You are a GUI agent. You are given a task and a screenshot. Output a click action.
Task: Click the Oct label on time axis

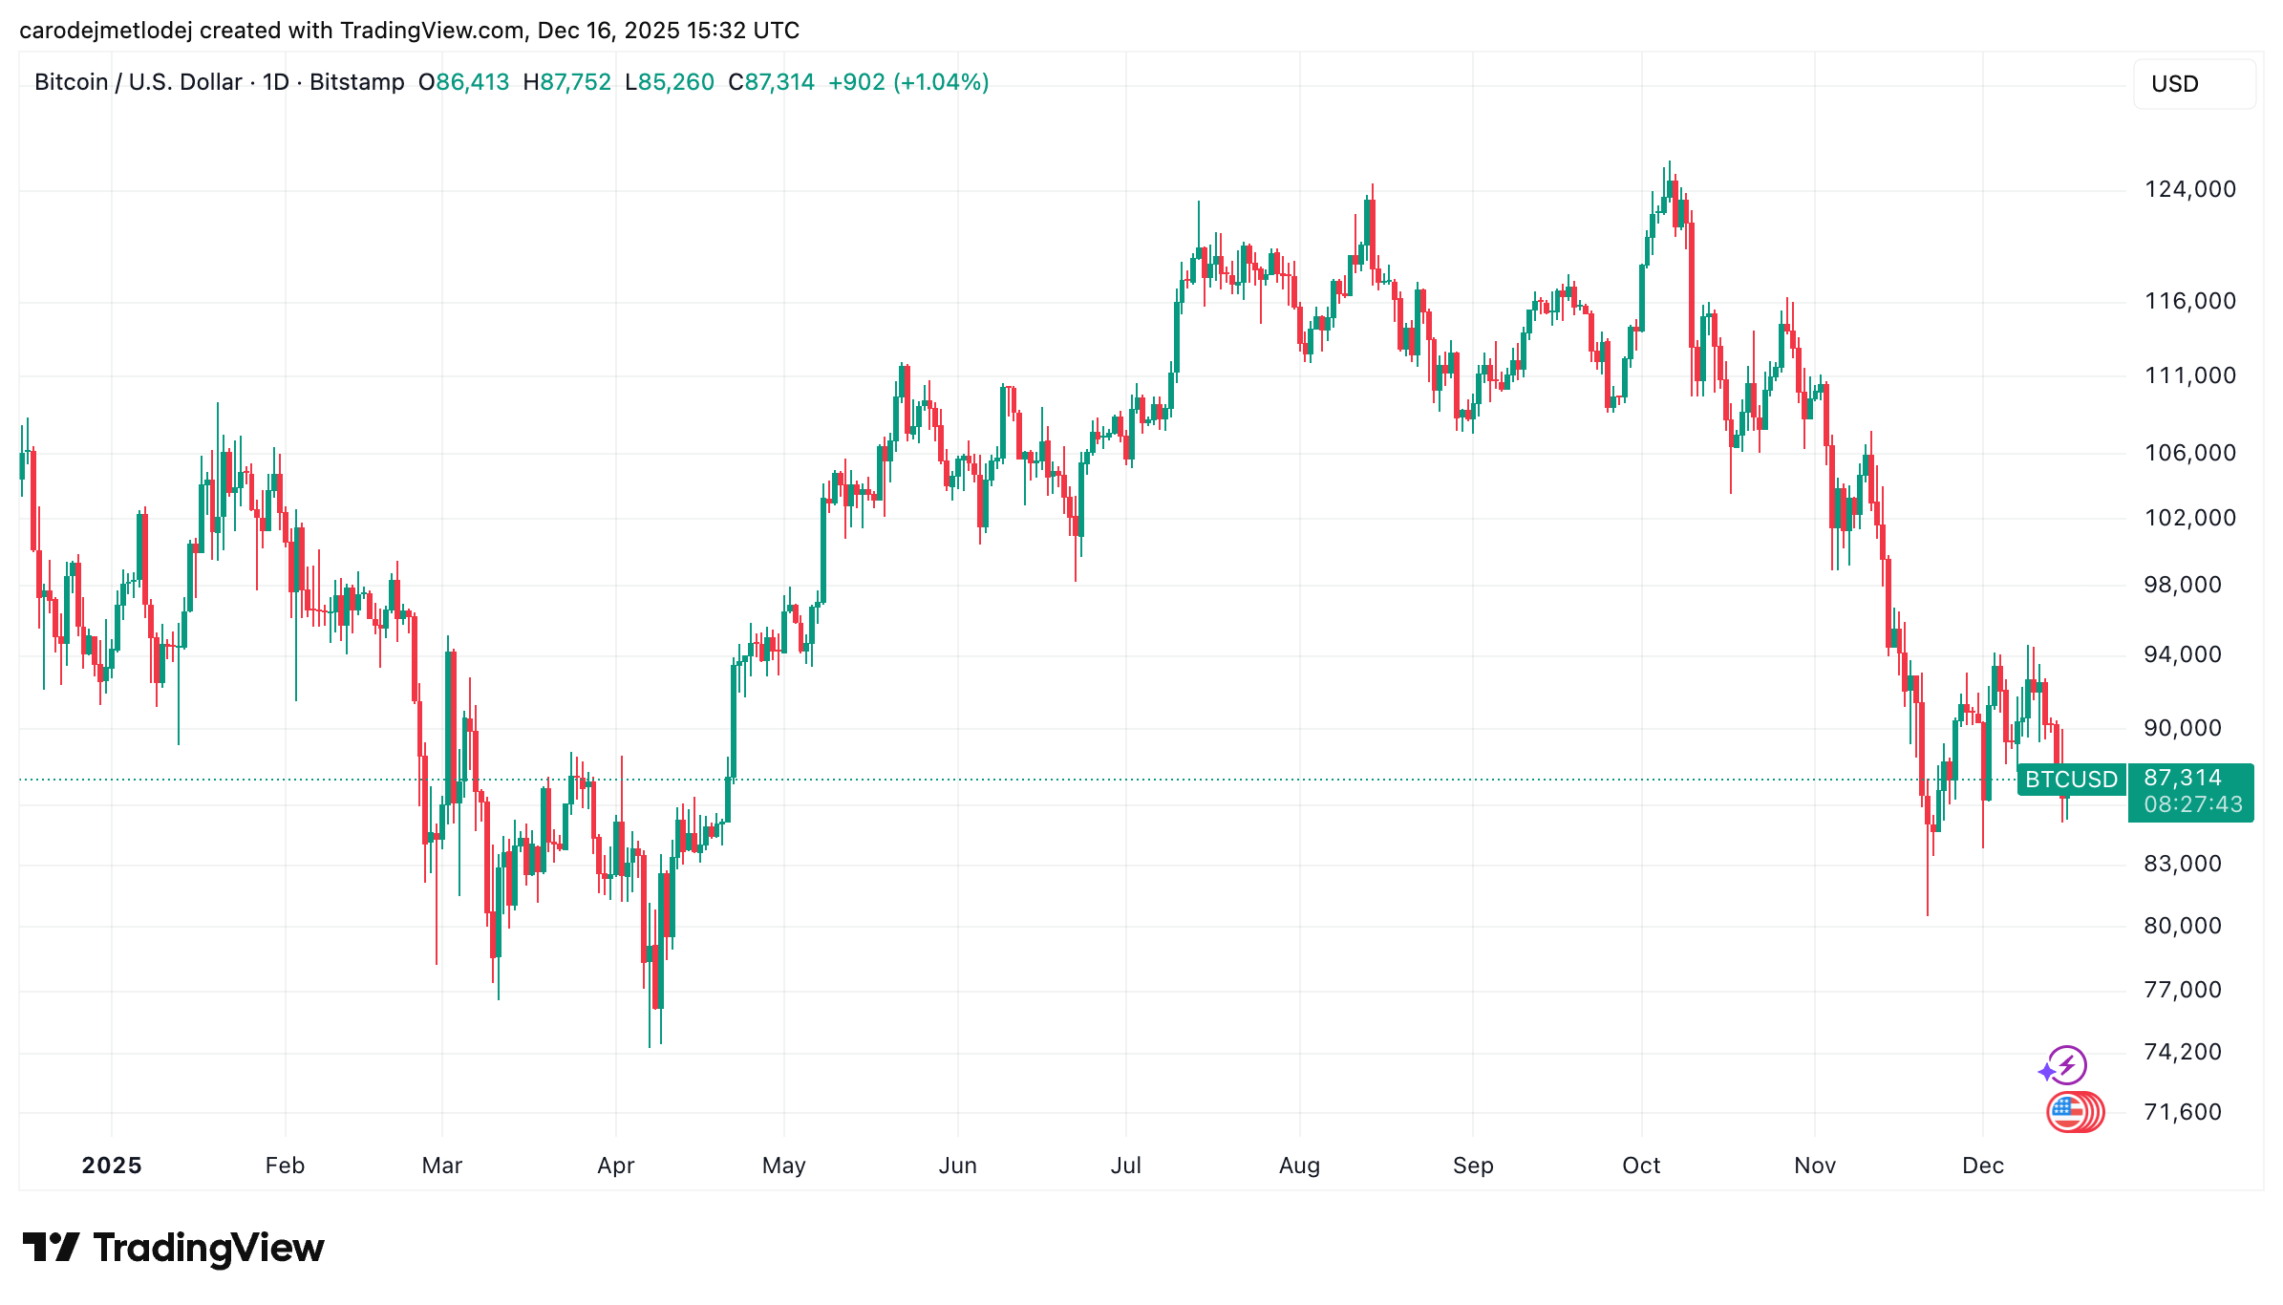[x=1641, y=1166]
